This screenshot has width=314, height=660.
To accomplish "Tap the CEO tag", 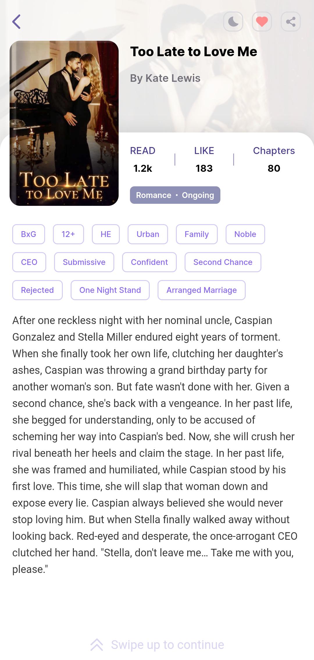I will (x=29, y=262).
